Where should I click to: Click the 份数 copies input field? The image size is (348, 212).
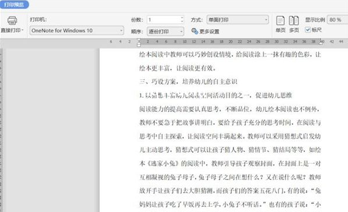(x=163, y=20)
